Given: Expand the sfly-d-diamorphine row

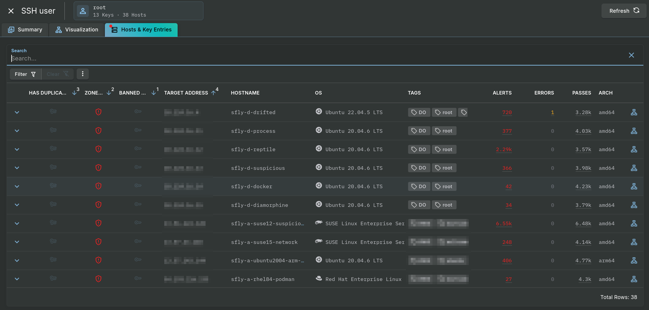Looking at the screenshot, I should coord(17,205).
